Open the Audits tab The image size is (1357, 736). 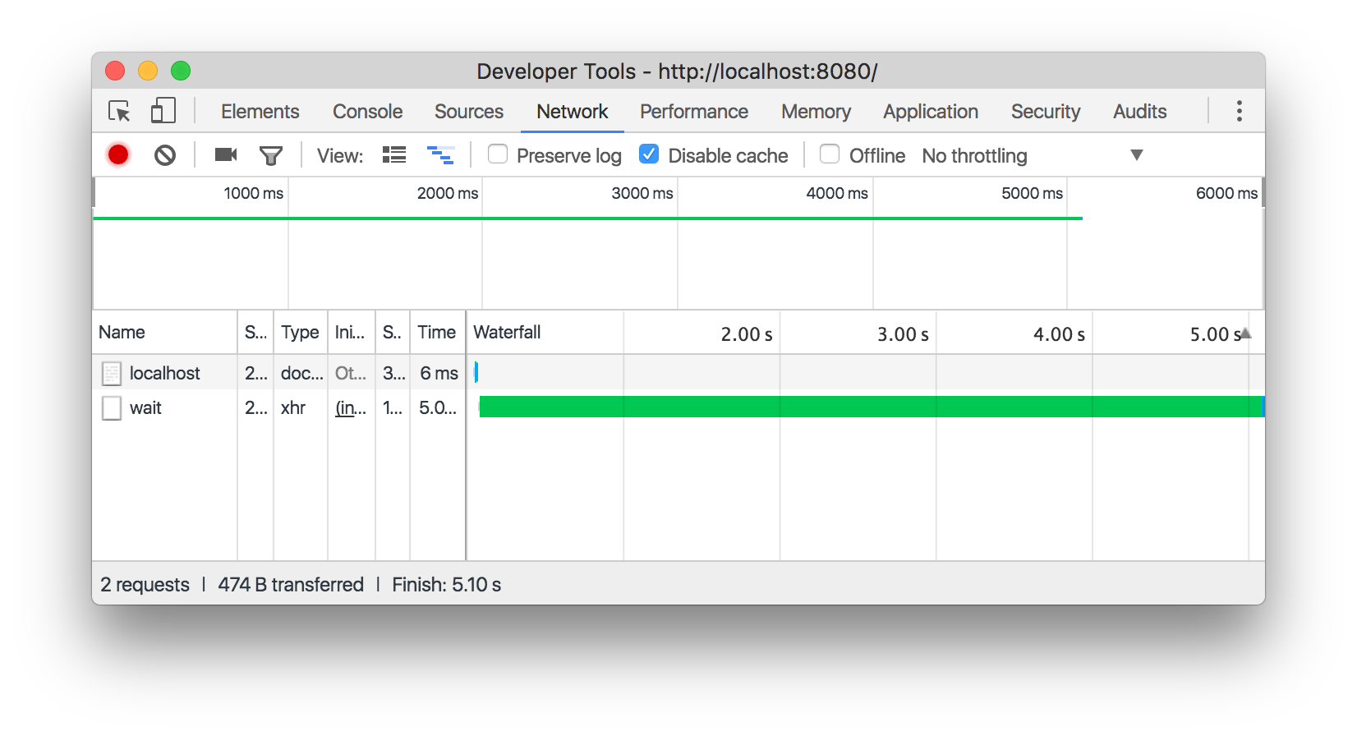pos(1140,112)
